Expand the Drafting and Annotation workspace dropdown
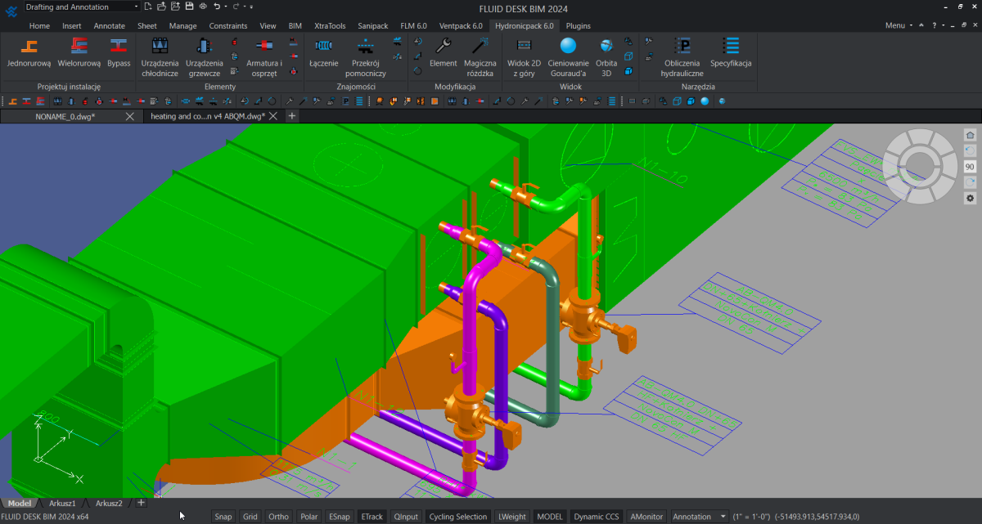 point(136,7)
